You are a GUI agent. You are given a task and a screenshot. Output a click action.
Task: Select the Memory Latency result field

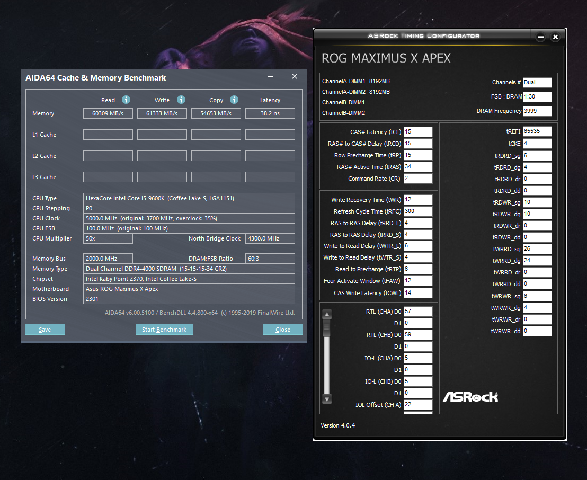[270, 113]
